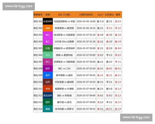Image resolution: width=155 pixels, height=124 pixels.
Task: Select the 那不勒斯 vs 都灵 match
Action: (x=64, y=75)
